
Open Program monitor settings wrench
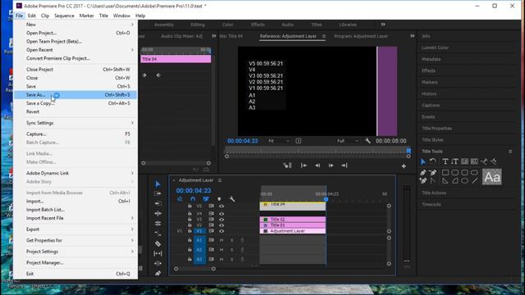tap(367, 141)
